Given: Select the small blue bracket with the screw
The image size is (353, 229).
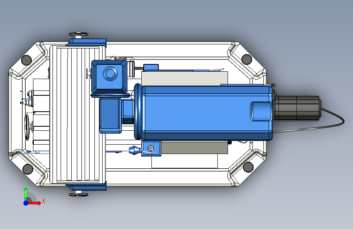Looking at the screenshot, I should (151, 149).
